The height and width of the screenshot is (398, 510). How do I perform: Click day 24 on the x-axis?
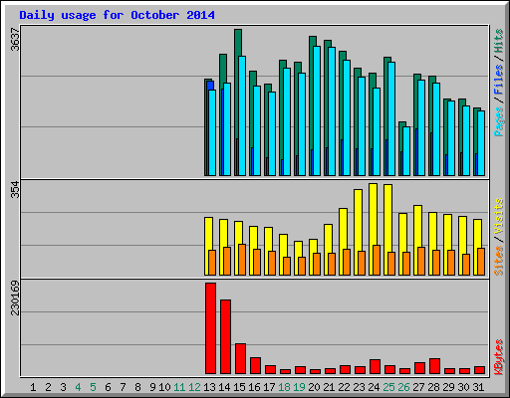click(374, 387)
